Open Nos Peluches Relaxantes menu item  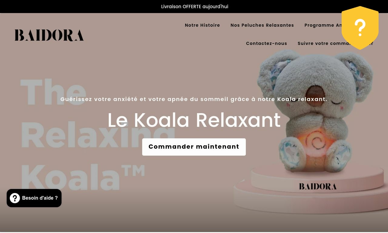[x=262, y=25]
